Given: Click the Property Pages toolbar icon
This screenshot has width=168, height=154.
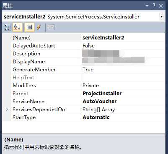Looking at the screenshot, I should pos(51,27).
